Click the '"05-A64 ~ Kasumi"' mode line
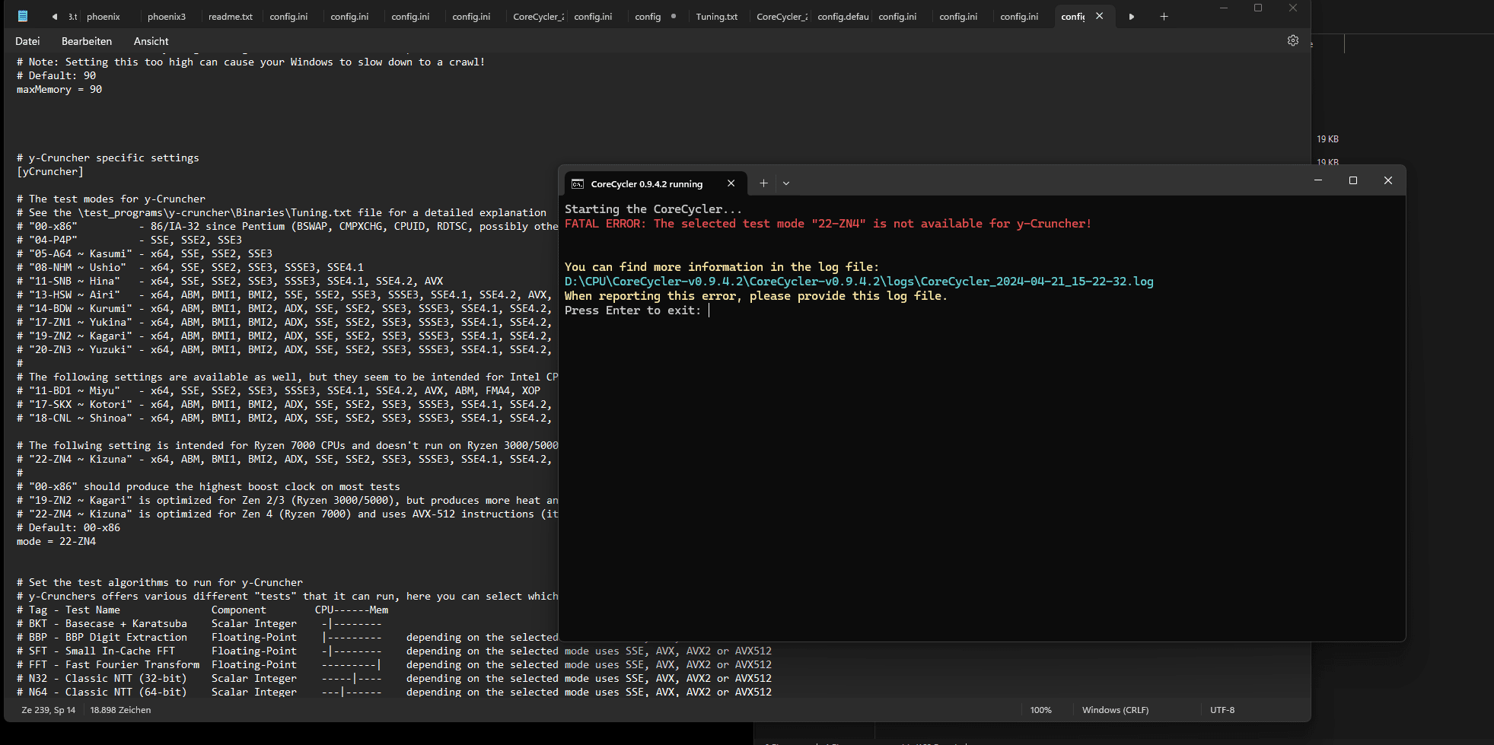This screenshot has height=745, width=1494. tap(145, 254)
